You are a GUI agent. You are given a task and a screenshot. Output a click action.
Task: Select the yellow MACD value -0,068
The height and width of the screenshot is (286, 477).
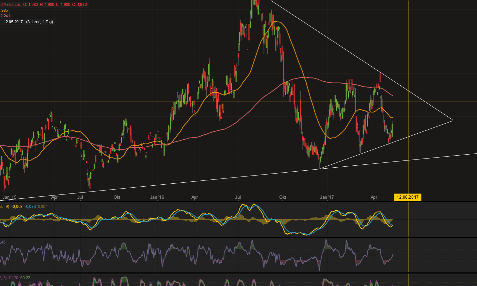pos(17,207)
